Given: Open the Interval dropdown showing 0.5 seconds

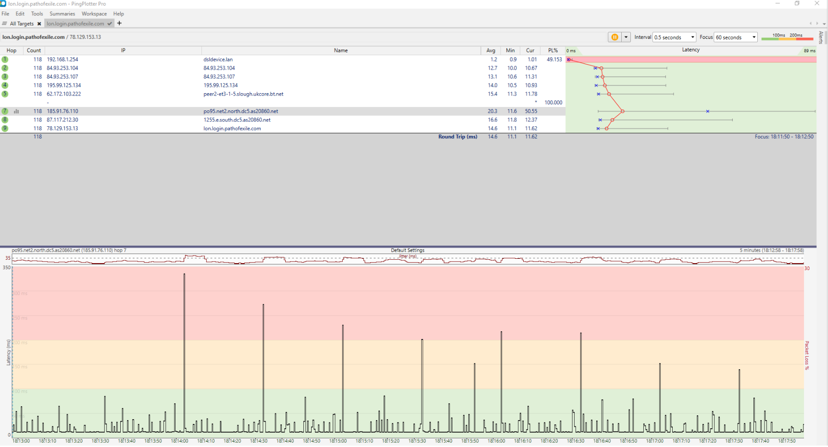Looking at the screenshot, I should tap(674, 37).
